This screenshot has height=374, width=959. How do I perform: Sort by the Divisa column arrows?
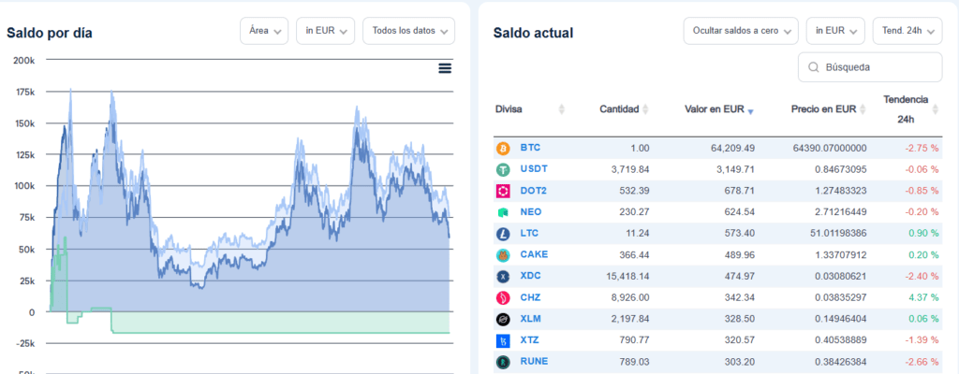click(x=562, y=109)
